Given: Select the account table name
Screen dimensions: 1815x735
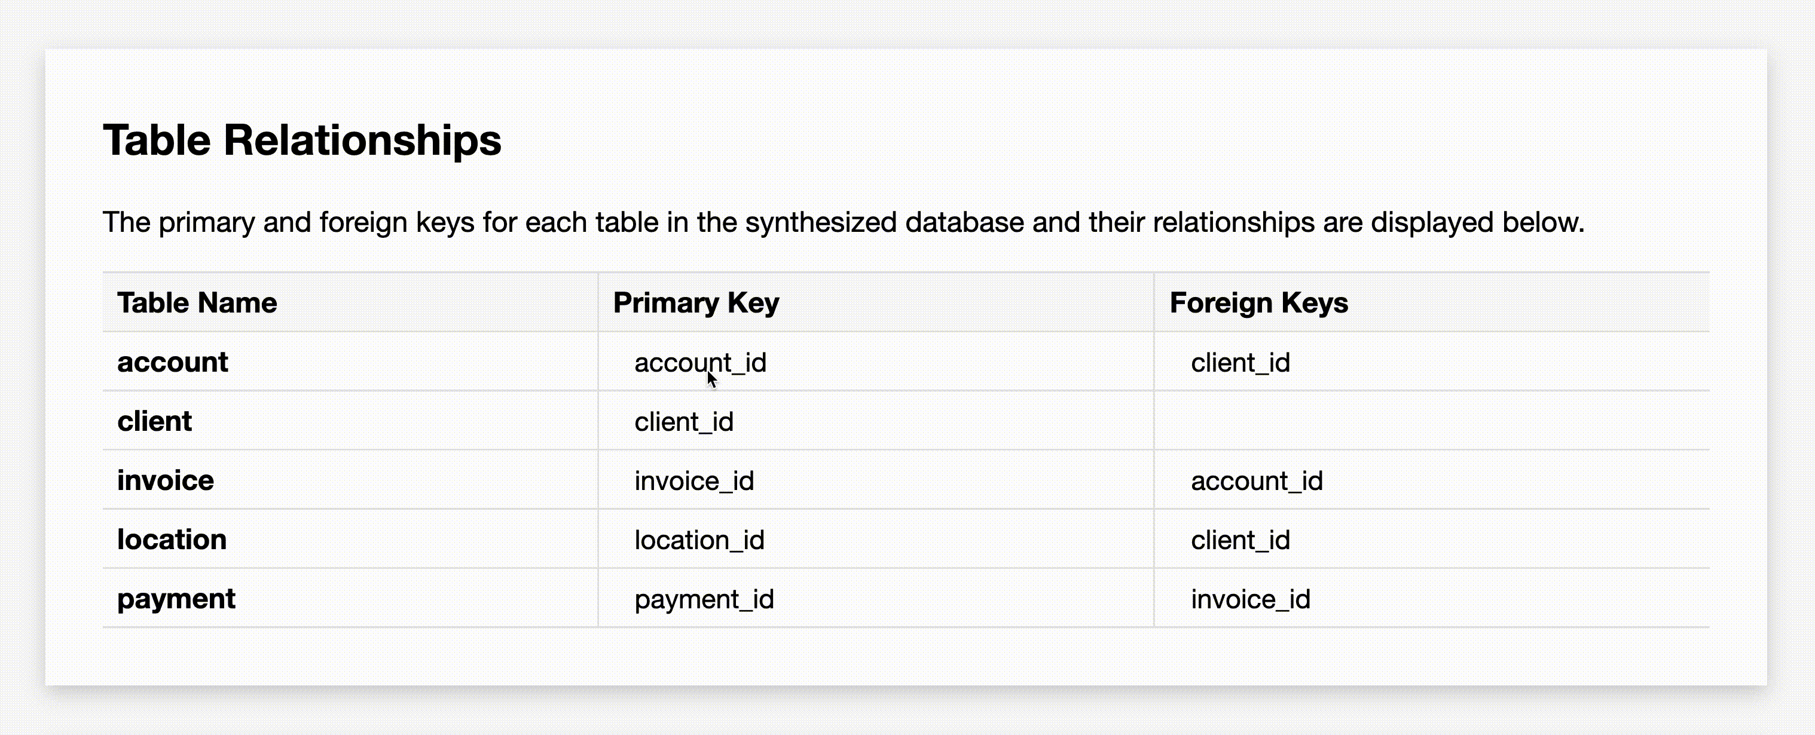Looking at the screenshot, I should click(x=173, y=362).
